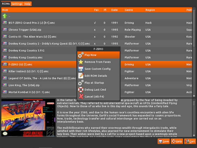The image size is (197, 148).
Task: Choose Play Now from the context menu
Action: pos(98,55)
